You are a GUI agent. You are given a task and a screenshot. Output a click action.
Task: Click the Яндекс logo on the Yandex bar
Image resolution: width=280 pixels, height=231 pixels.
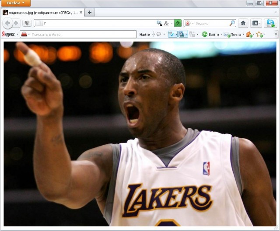tap(8, 34)
